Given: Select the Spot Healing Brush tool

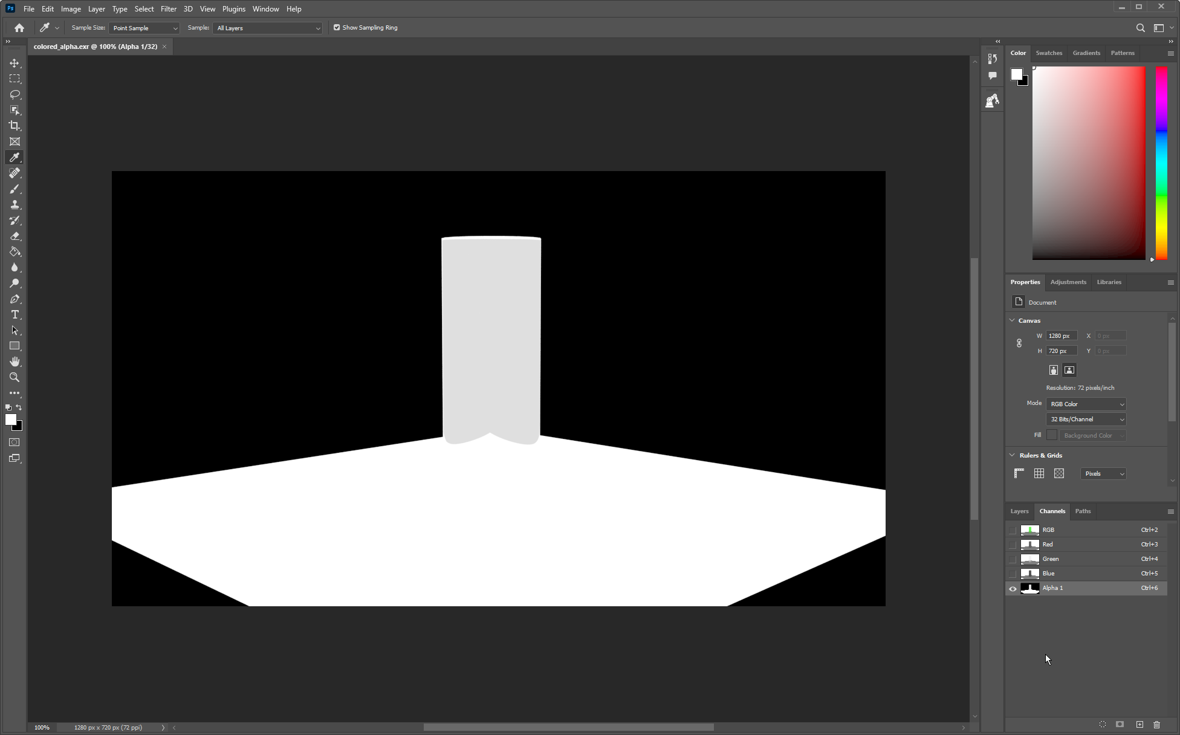Looking at the screenshot, I should click(15, 173).
